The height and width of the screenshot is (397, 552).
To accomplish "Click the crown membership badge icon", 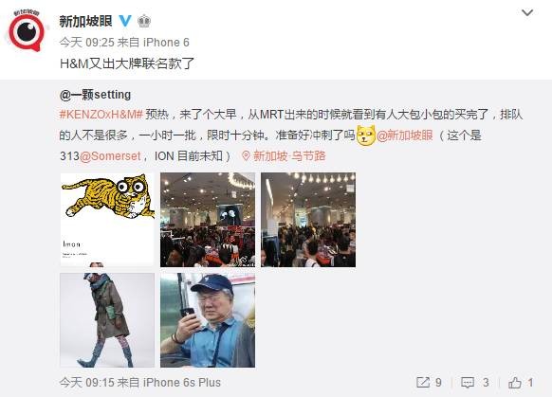I will (143, 21).
